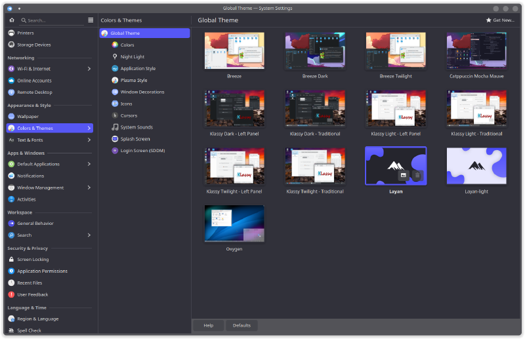This screenshot has width=525, height=339.
Task: Expand the Wi-Fi & Internet category
Action: (89, 69)
